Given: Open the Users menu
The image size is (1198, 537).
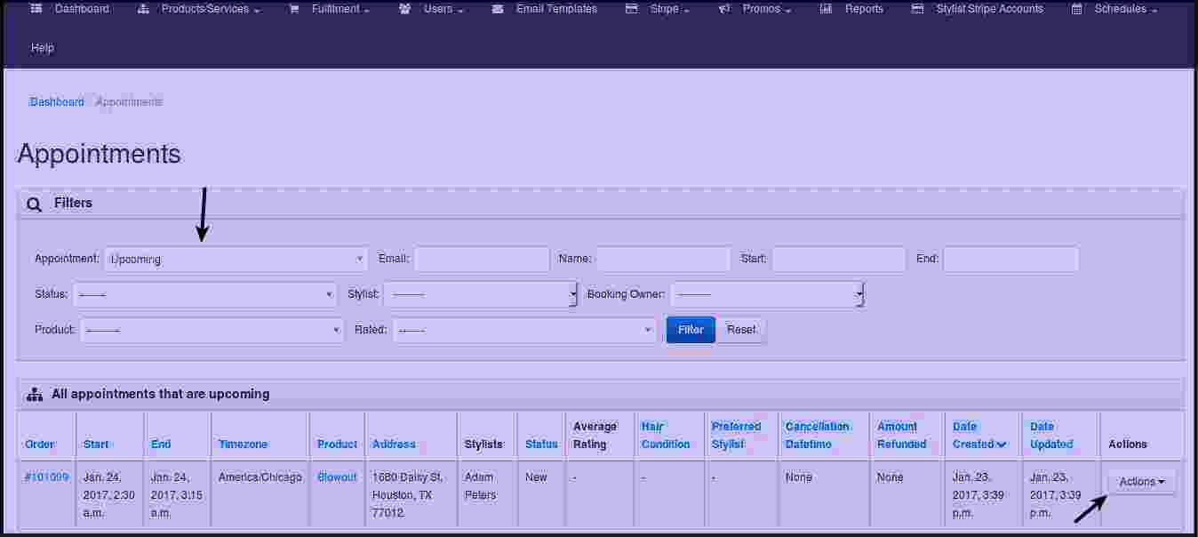Looking at the screenshot, I should (x=443, y=9).
